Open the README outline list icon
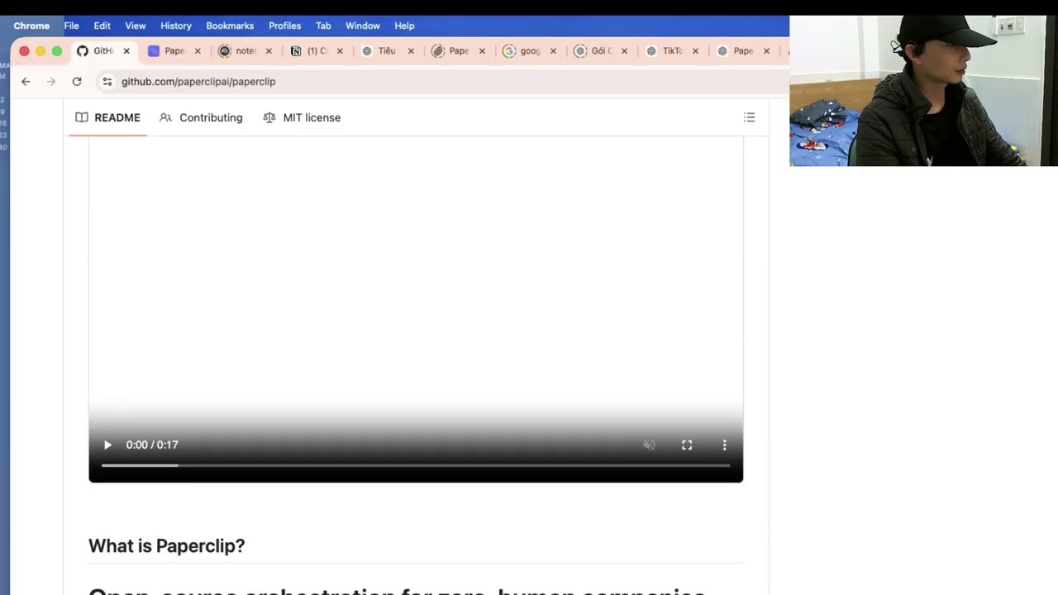This screenshot has width=1058, height=595. 750,117
